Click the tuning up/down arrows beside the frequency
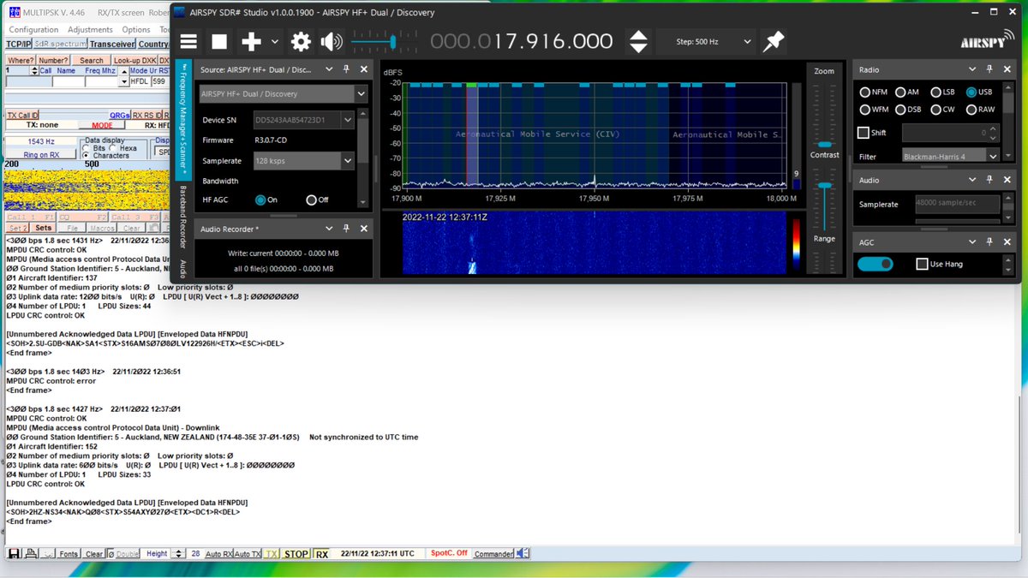 click(638, 41)
